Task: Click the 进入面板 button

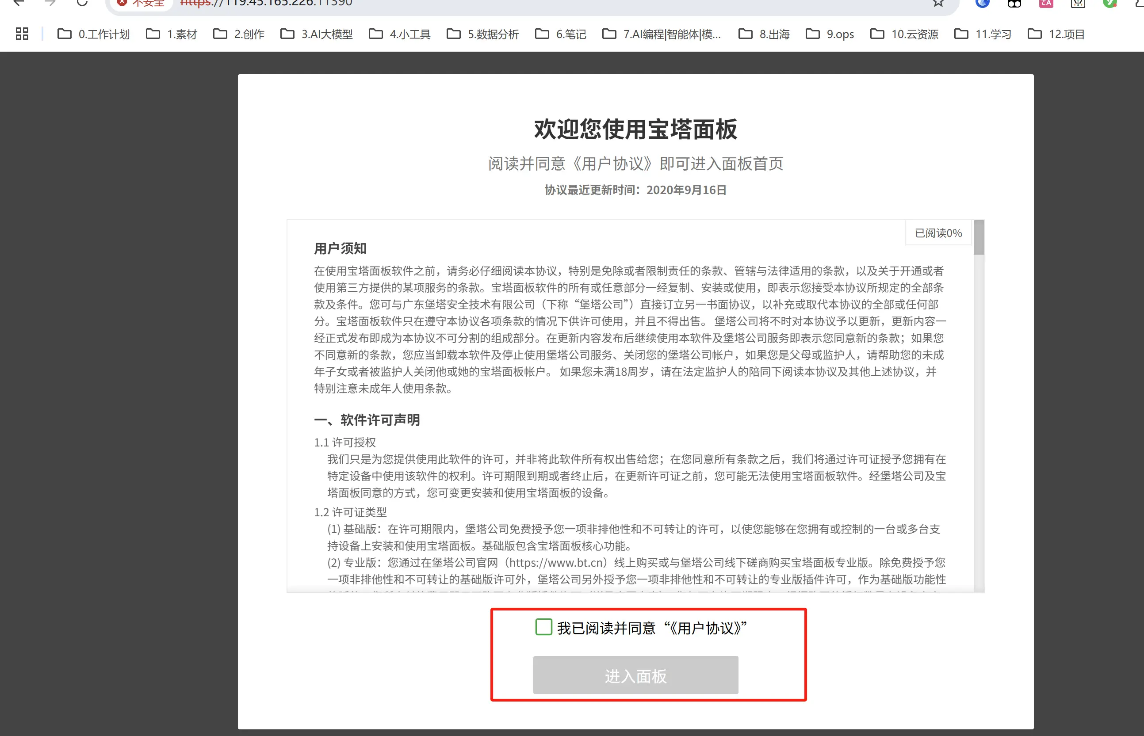Action: coord(635,675)
